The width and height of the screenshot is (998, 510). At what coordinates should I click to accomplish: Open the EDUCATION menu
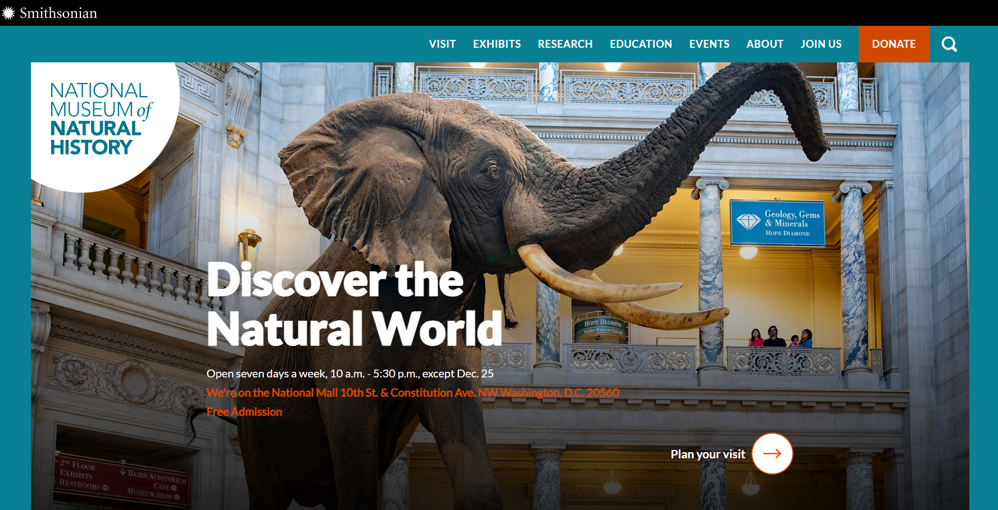[641, 44]
